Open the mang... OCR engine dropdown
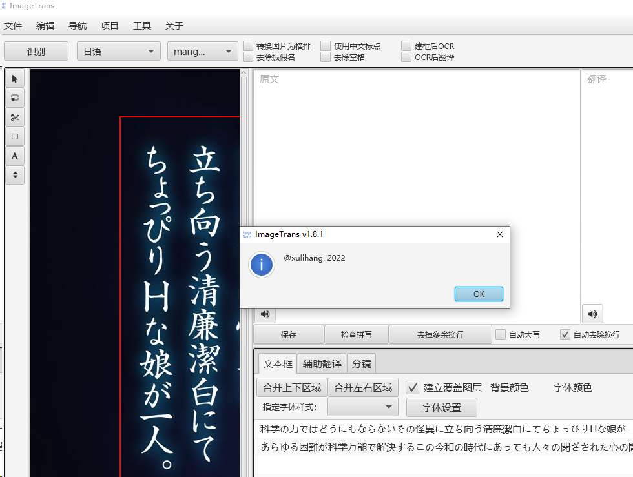 click(x=203, y=51)
